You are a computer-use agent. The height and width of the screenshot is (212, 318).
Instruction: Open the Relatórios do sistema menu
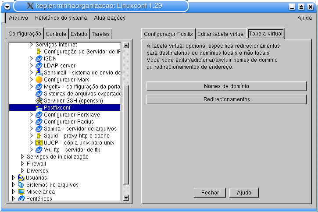[61, 18]
